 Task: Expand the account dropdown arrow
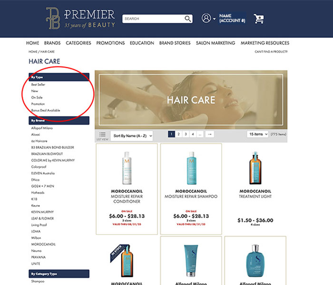pos(214,19)
